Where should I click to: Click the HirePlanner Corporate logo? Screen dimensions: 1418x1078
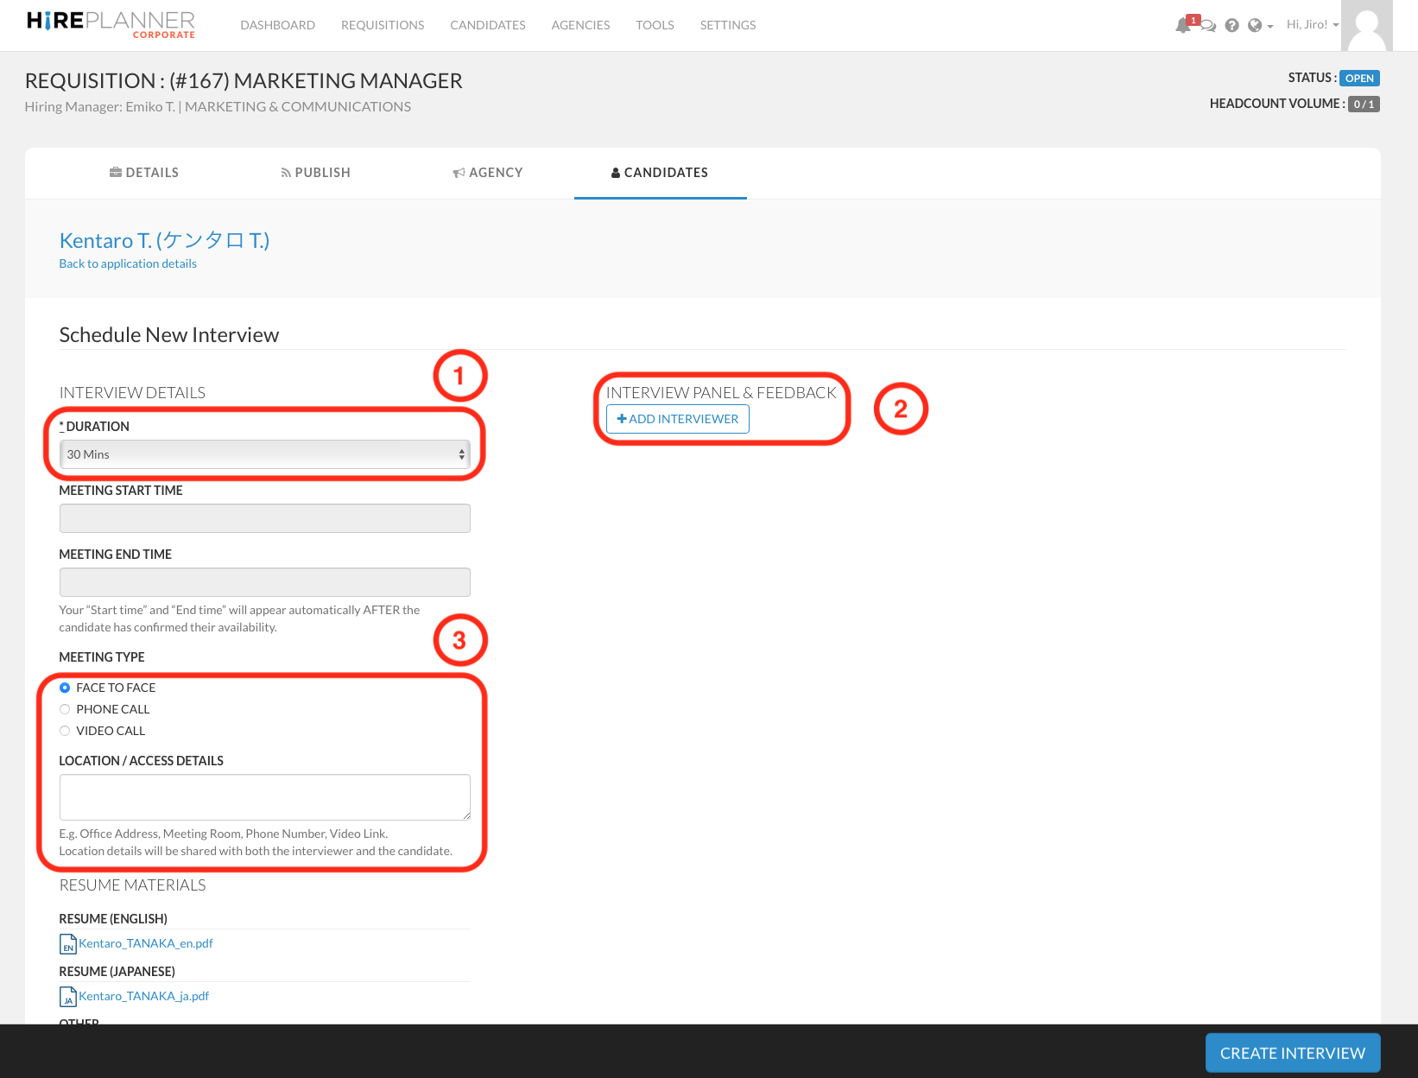click(x=111, y=24)
